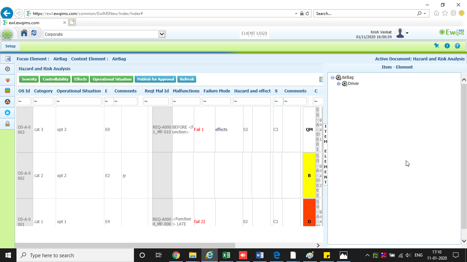This screenshot has height=262, width=467.
Task: Click the vertical ITEM ELEMENT panel tab
Action: pyautogui.click(x=325, y=154)
